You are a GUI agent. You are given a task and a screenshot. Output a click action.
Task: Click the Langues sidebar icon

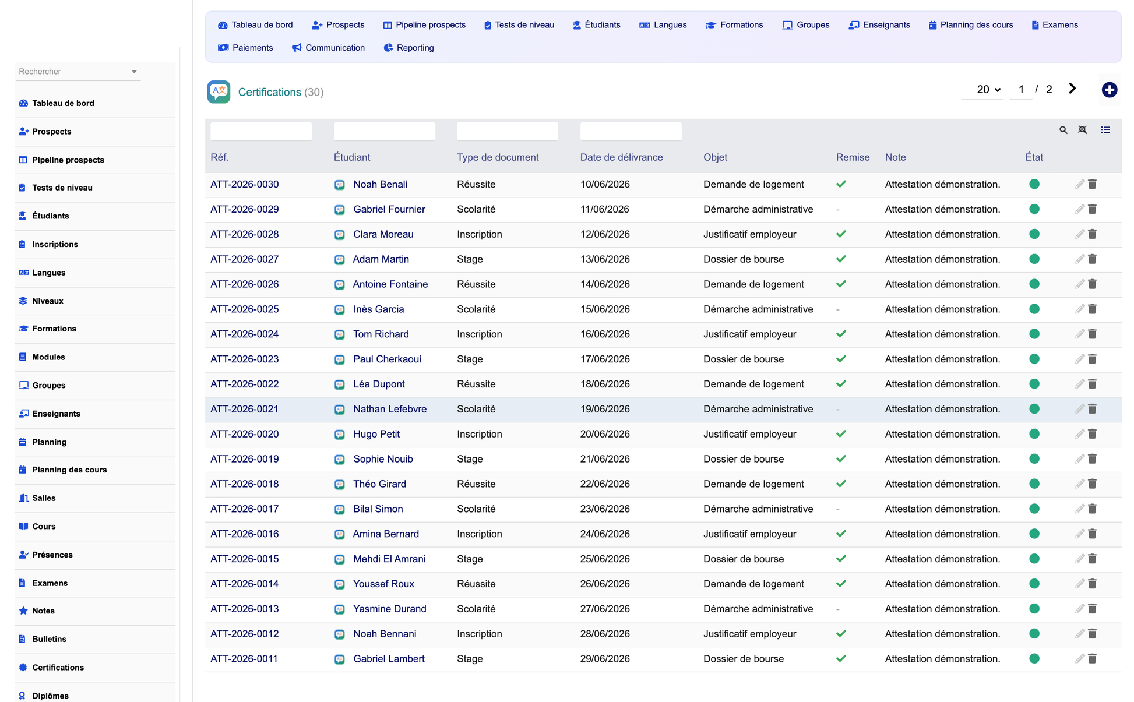[23, 273]
